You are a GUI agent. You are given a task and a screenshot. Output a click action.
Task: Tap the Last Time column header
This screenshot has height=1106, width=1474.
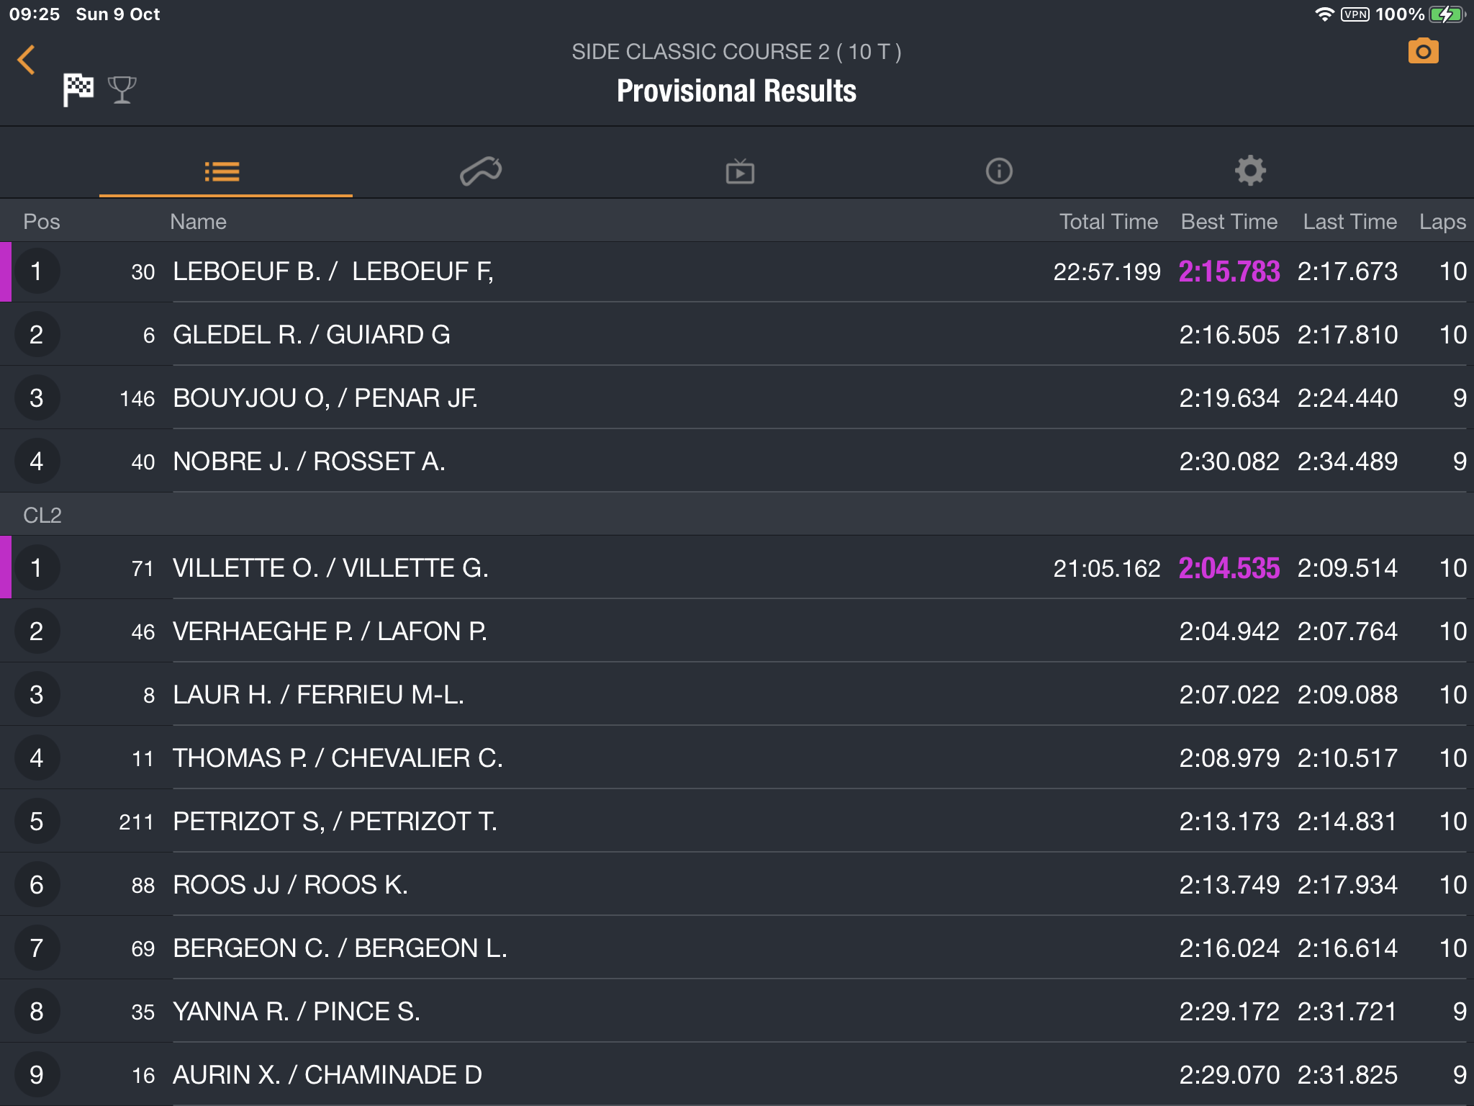(1349, 222)
